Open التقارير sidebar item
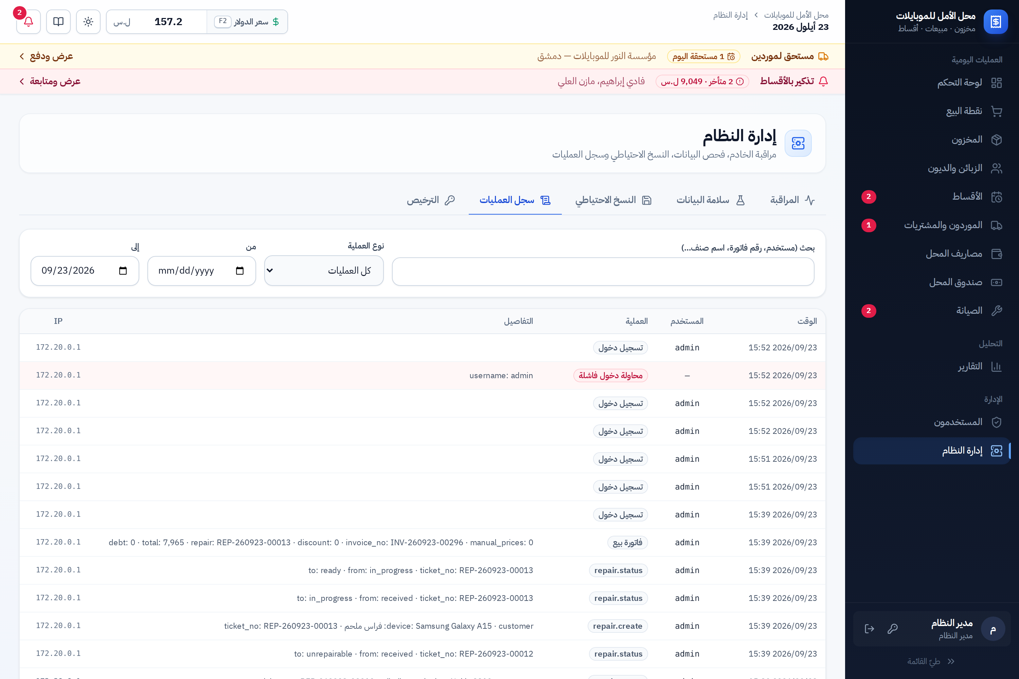 pyautogui.click(x=931, y=367)
